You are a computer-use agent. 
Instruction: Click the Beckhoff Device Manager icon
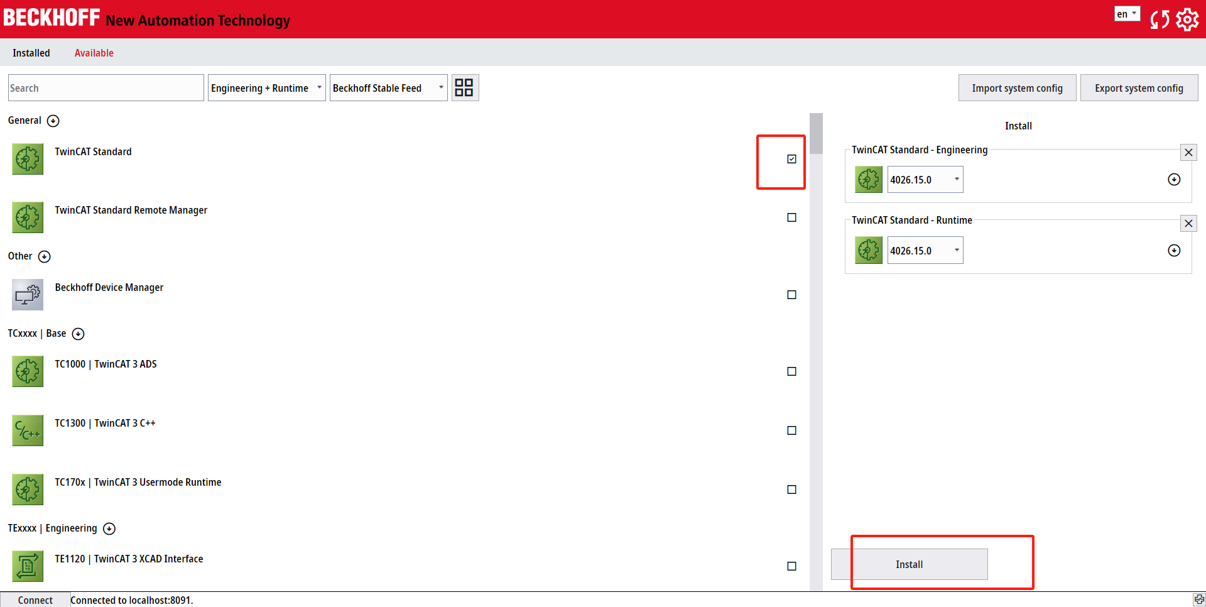click(x=28, y=294)
